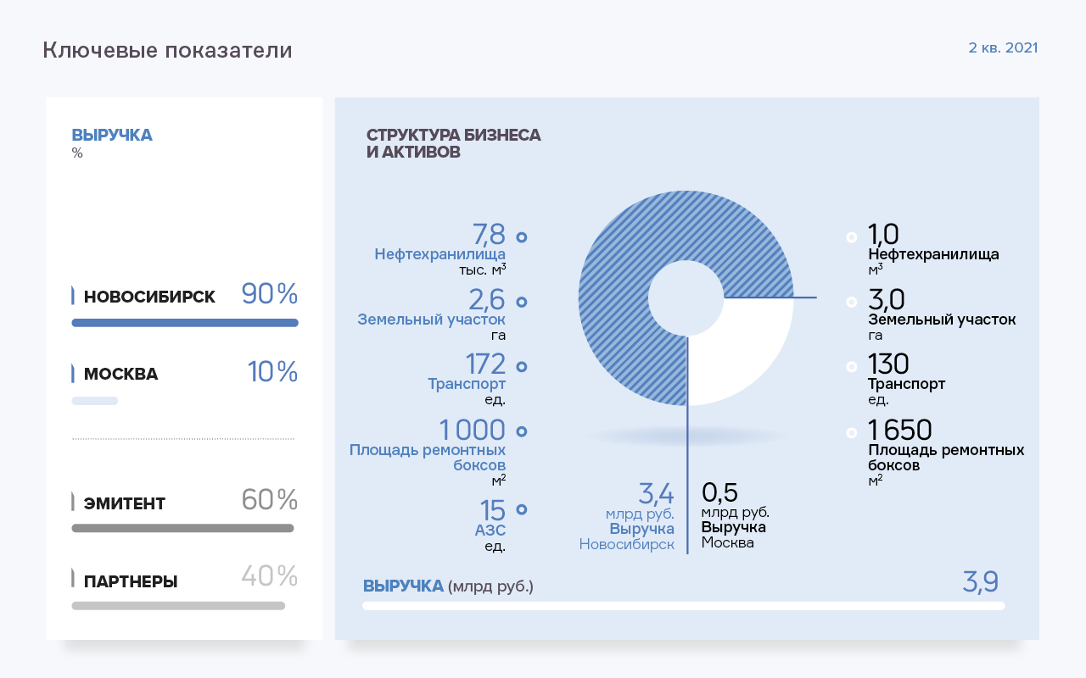
Task: Select the blue bullet beside 172 Транспорт
Action: (522, 366)
